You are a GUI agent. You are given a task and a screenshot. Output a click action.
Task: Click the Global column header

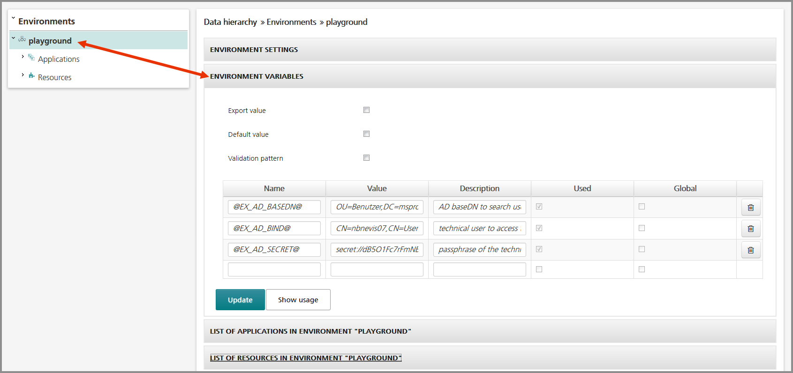click(685, 188)
